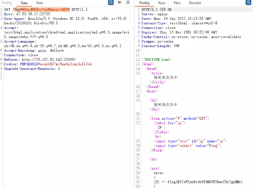Switch response view to Pretty tab
253x188 pixels.
tap(144, 3)
